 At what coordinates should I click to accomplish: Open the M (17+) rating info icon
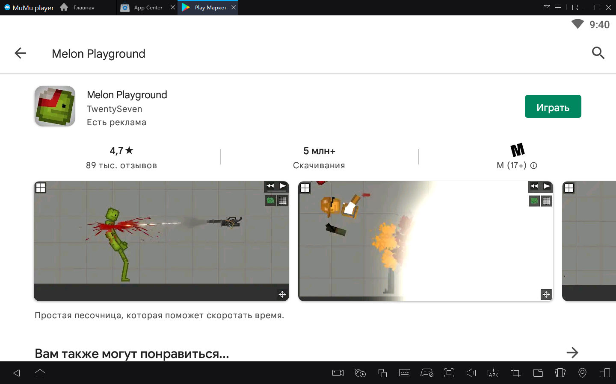533,166
